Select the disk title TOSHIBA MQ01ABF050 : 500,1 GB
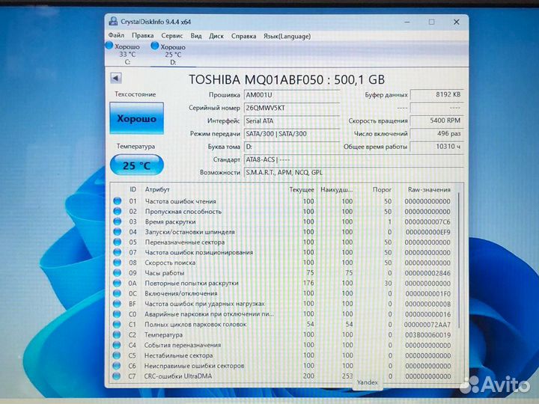 point(287,80)
